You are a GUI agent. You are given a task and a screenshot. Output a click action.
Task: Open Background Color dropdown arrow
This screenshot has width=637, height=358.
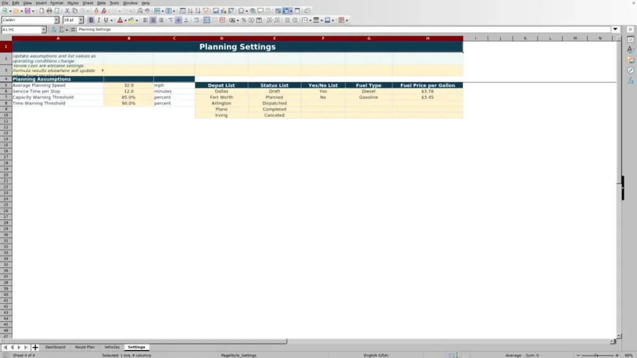(x=137, y=21)
